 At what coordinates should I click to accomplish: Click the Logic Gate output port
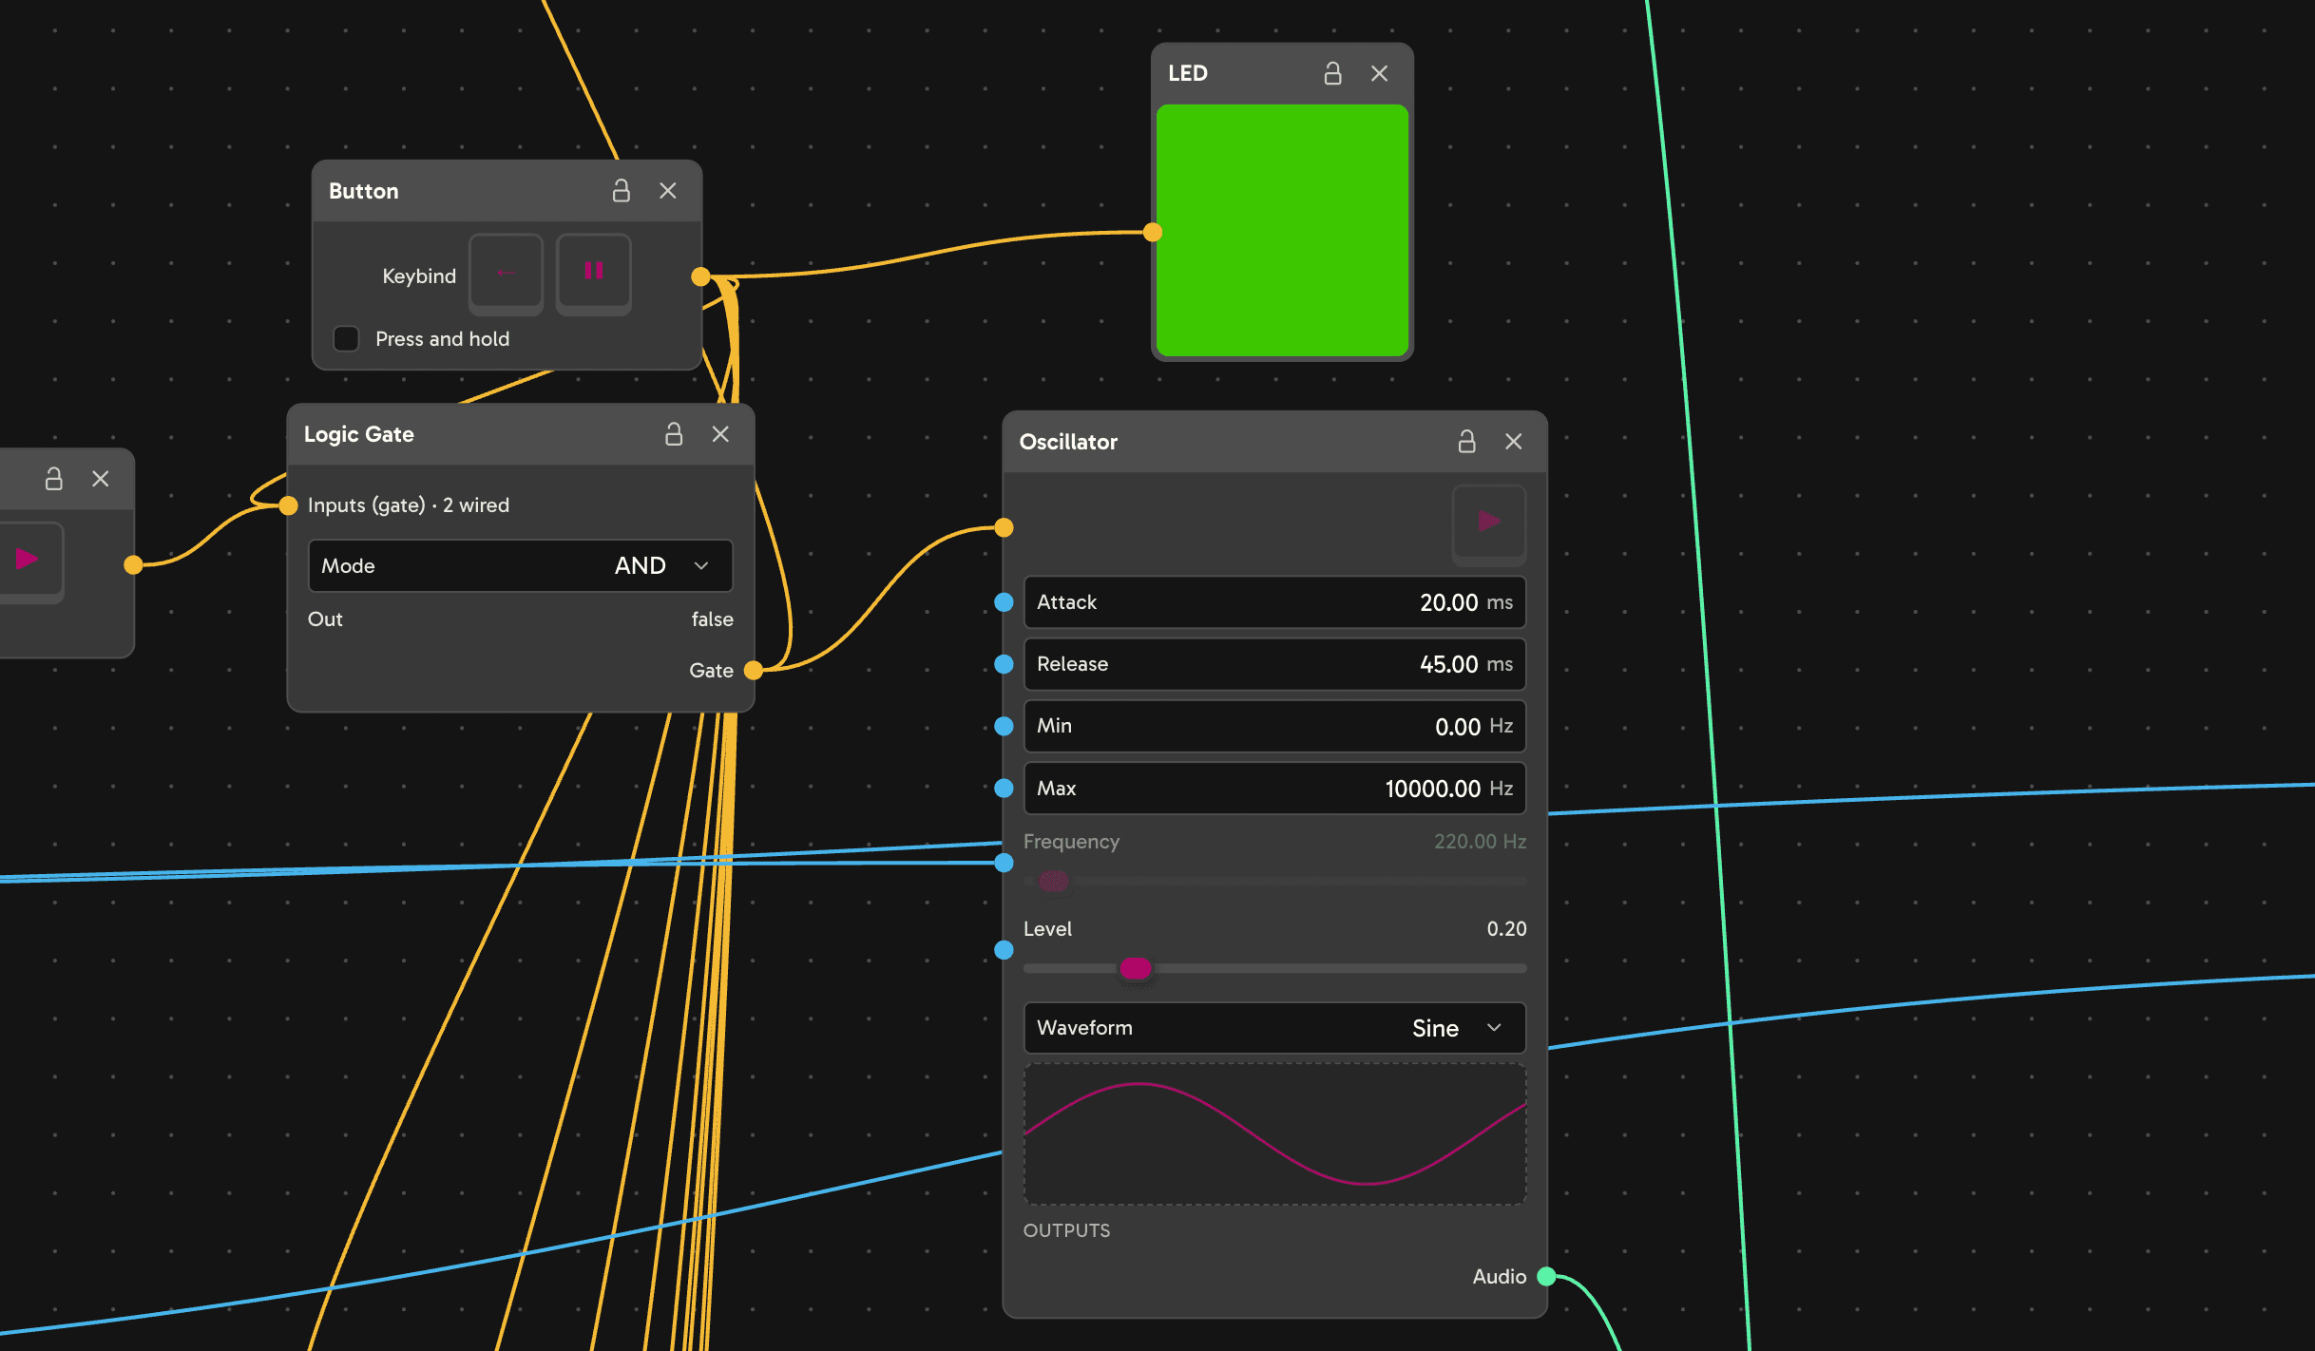[x=754, y=671]
